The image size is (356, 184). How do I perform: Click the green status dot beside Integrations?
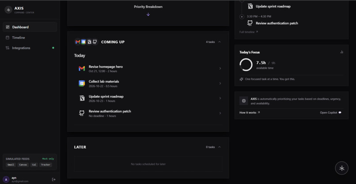pyautogui.click(x=53, y=48)
